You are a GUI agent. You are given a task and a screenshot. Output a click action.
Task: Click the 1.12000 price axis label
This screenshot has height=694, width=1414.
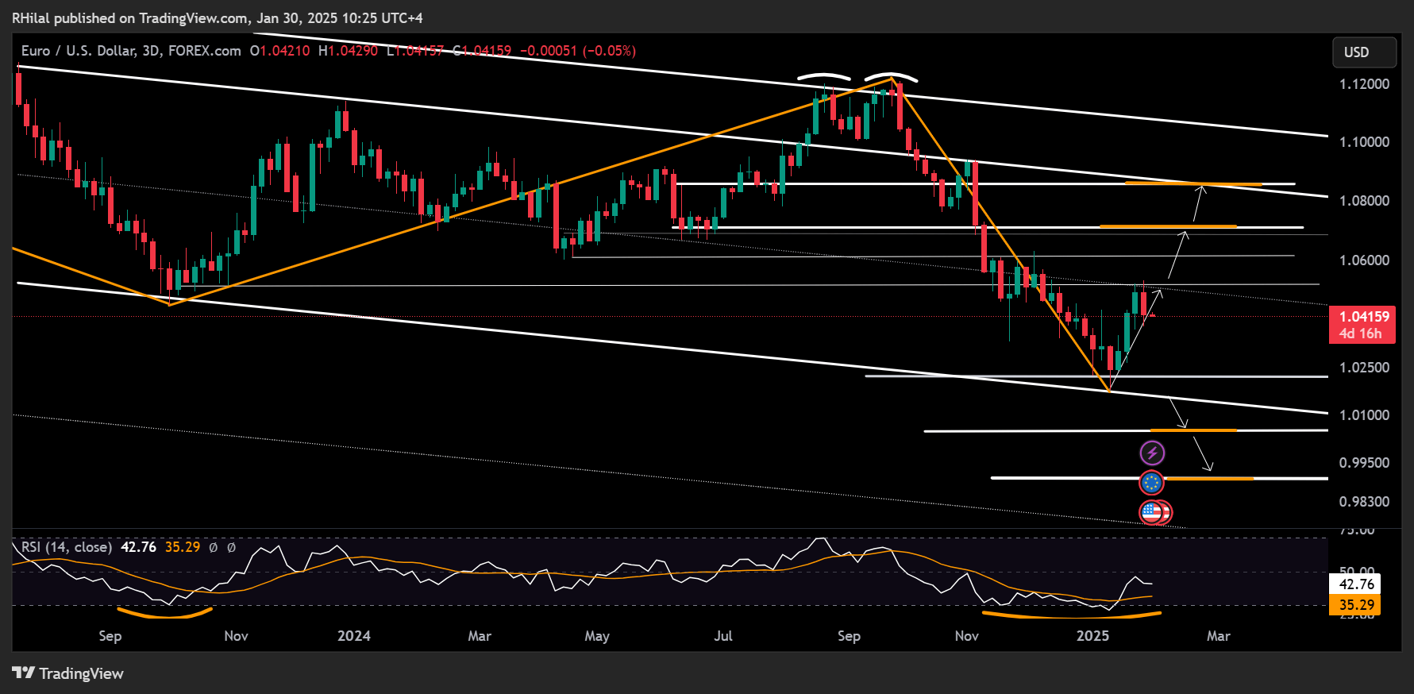click(1364, 84)
